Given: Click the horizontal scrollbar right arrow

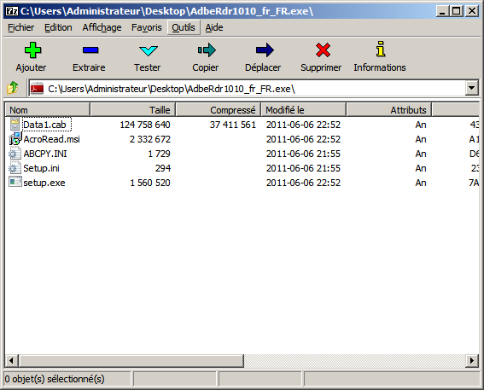Looking at the screenshot, I should pos(472,360).
